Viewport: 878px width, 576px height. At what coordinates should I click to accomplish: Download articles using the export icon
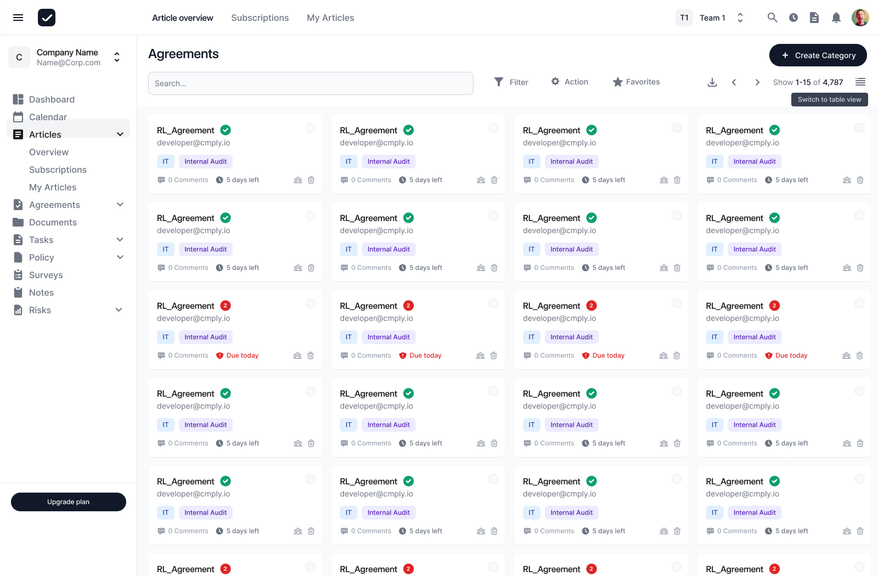[712, 82]
